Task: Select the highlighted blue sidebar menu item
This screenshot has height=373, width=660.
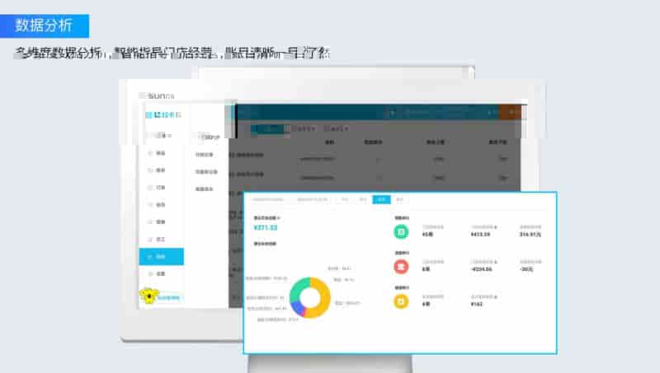Action: (161, 257)
